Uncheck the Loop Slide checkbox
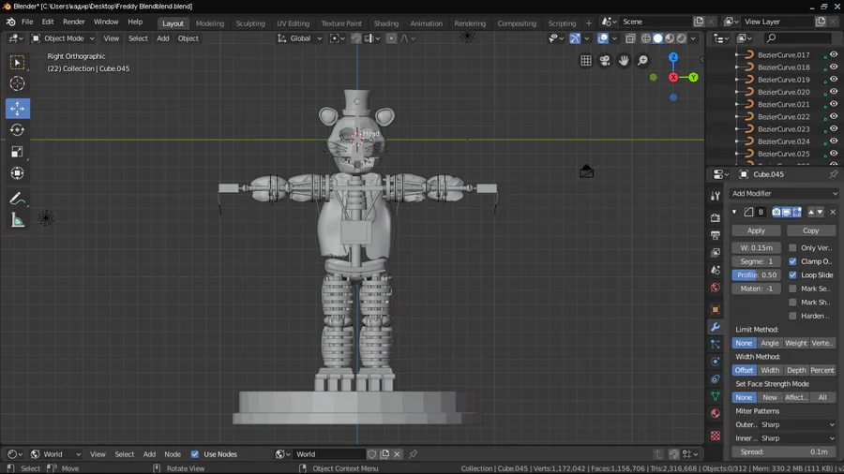Viewport: 844px width, 474px height. coord(792,274)
